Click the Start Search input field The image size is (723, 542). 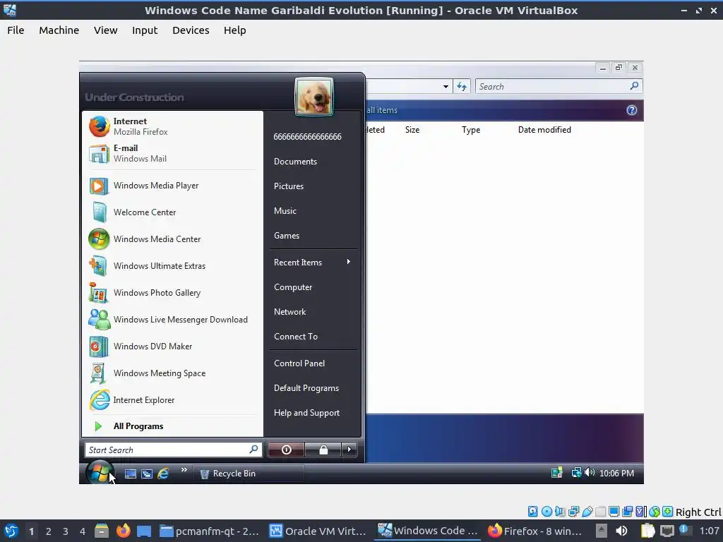174,450
